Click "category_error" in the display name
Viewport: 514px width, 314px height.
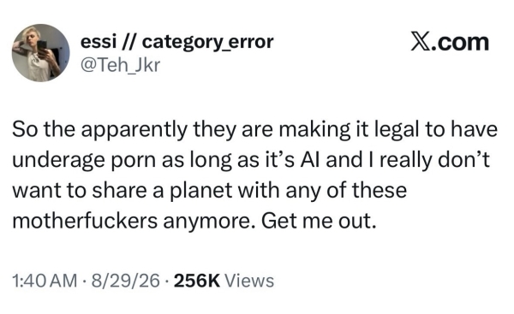pos(208,43)
